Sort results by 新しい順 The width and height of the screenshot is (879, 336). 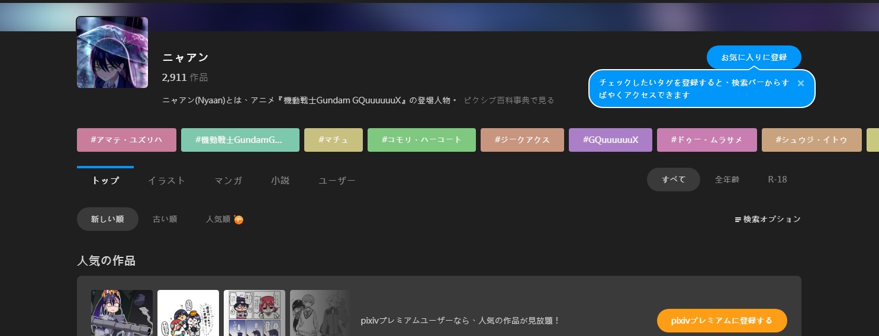tap(107, 219)
